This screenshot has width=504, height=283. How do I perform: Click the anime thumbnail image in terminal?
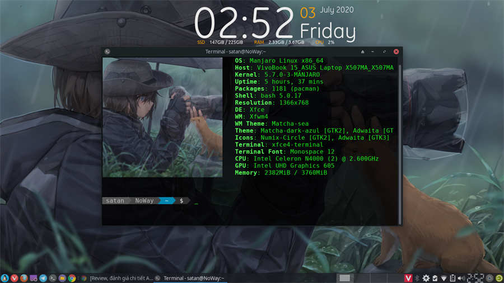[x=162, y=117]
